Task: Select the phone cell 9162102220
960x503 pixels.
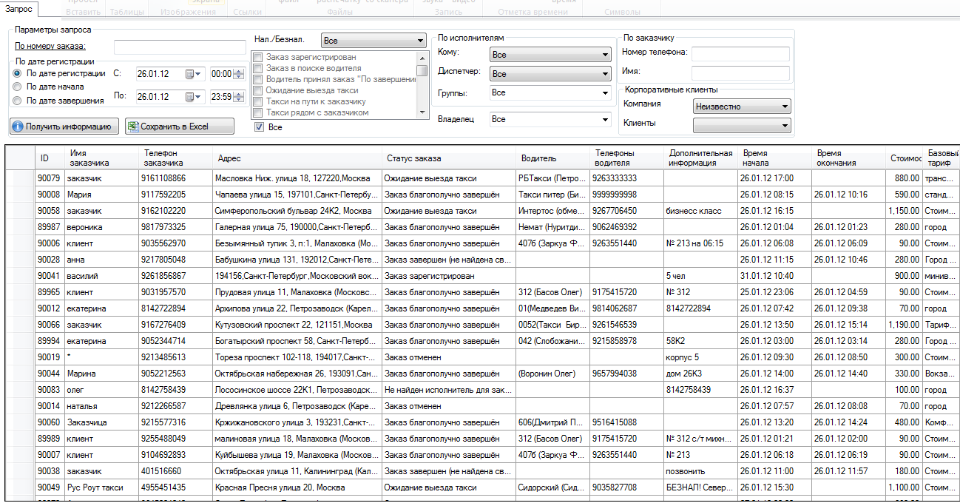Action: 175,211
